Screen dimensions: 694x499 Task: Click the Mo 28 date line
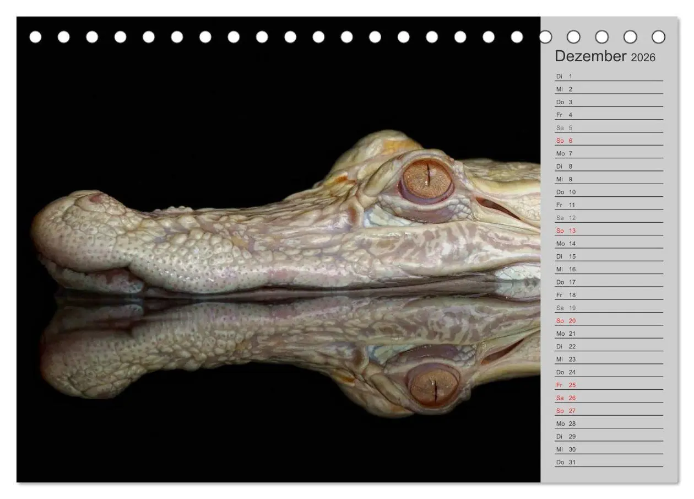coord(609,424)
